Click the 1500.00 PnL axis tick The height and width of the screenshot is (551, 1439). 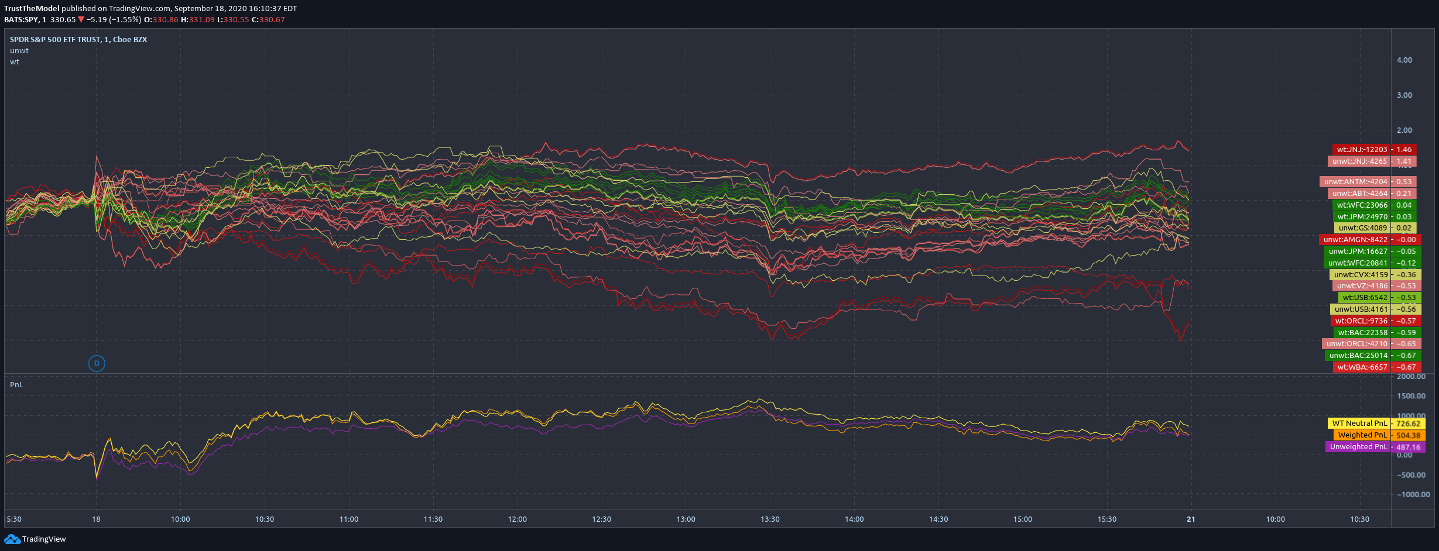pos(1411,396)
